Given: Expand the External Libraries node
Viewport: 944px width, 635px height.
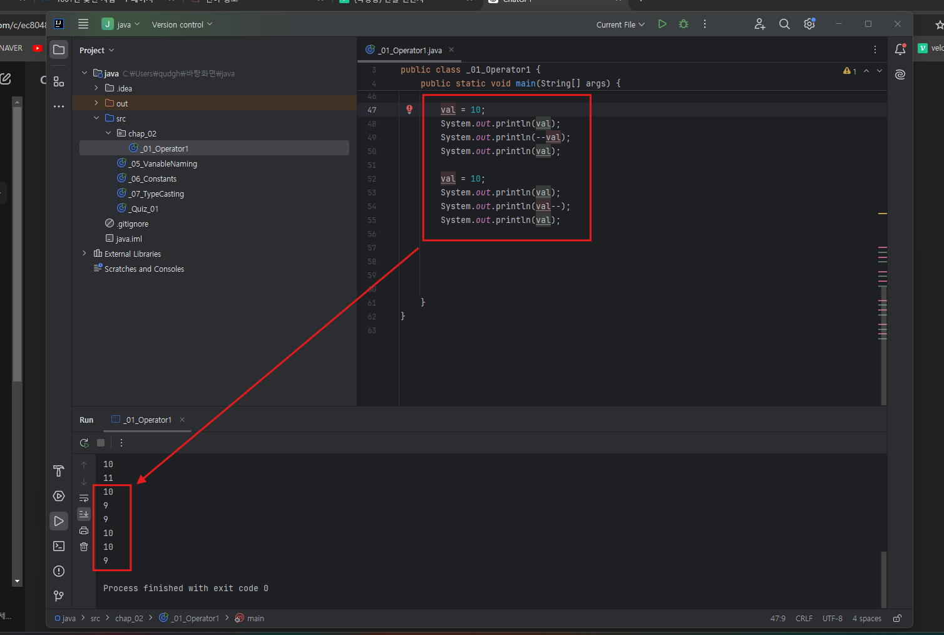Looking at the screenshot, I should tap(85, 254).
